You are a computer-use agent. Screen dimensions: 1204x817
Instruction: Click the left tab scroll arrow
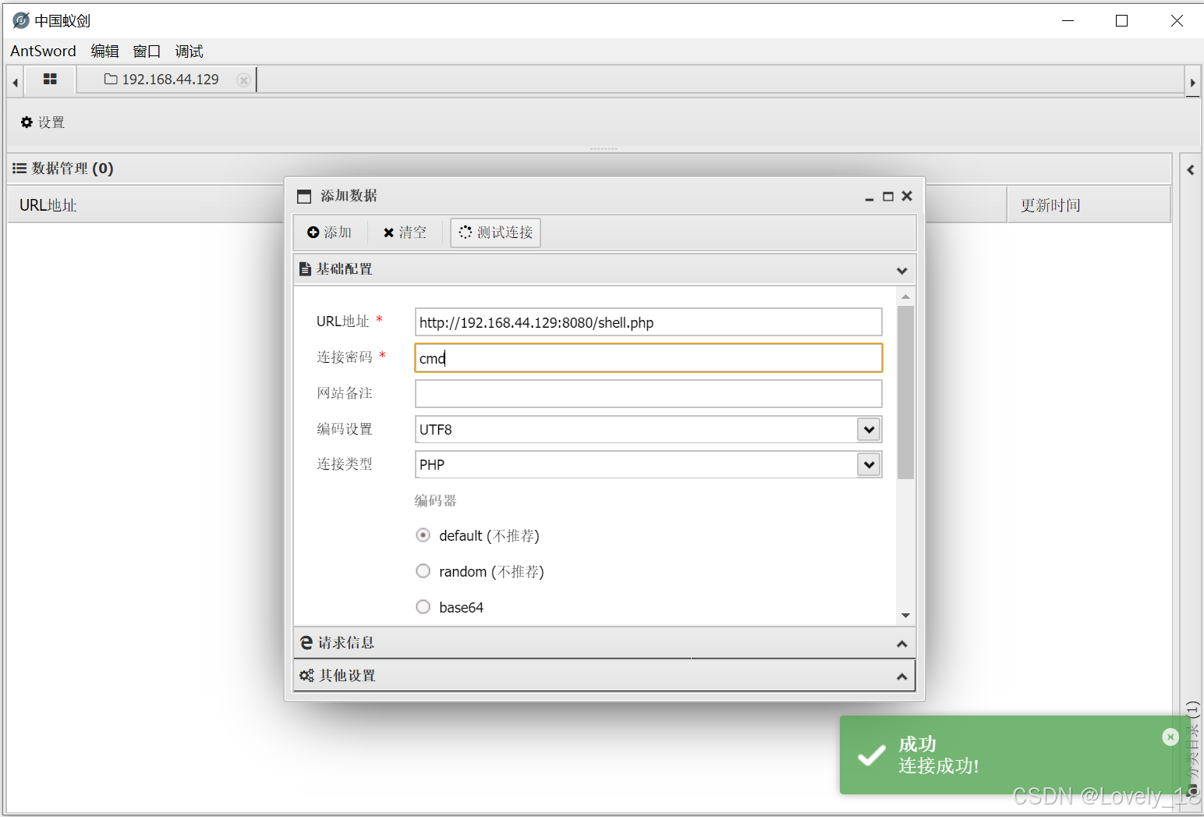(15, 82)
